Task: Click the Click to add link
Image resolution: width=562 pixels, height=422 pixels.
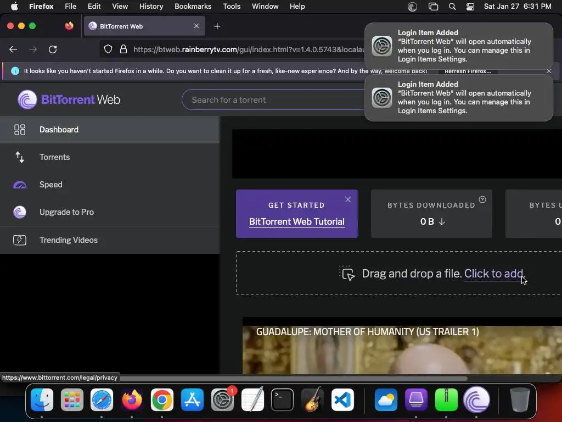Action: [494, 274]
